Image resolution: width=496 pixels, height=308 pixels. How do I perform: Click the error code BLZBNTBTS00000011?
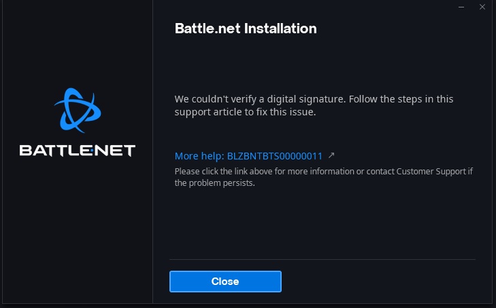point(275,156)
